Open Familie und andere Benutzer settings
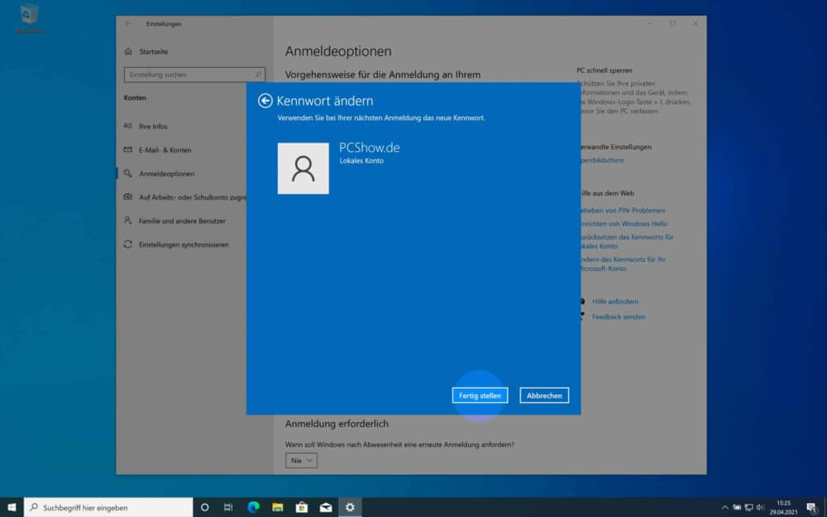The image size is (827, 517). 182,221
